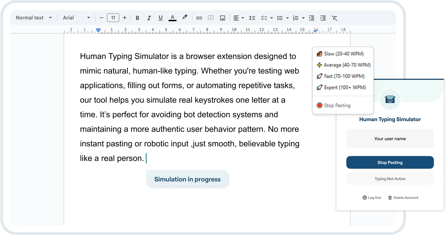Choose Expert (100+ WPM) menu entry
The height and width of the screenshot is (235, 446).
[x=345, y=87]
